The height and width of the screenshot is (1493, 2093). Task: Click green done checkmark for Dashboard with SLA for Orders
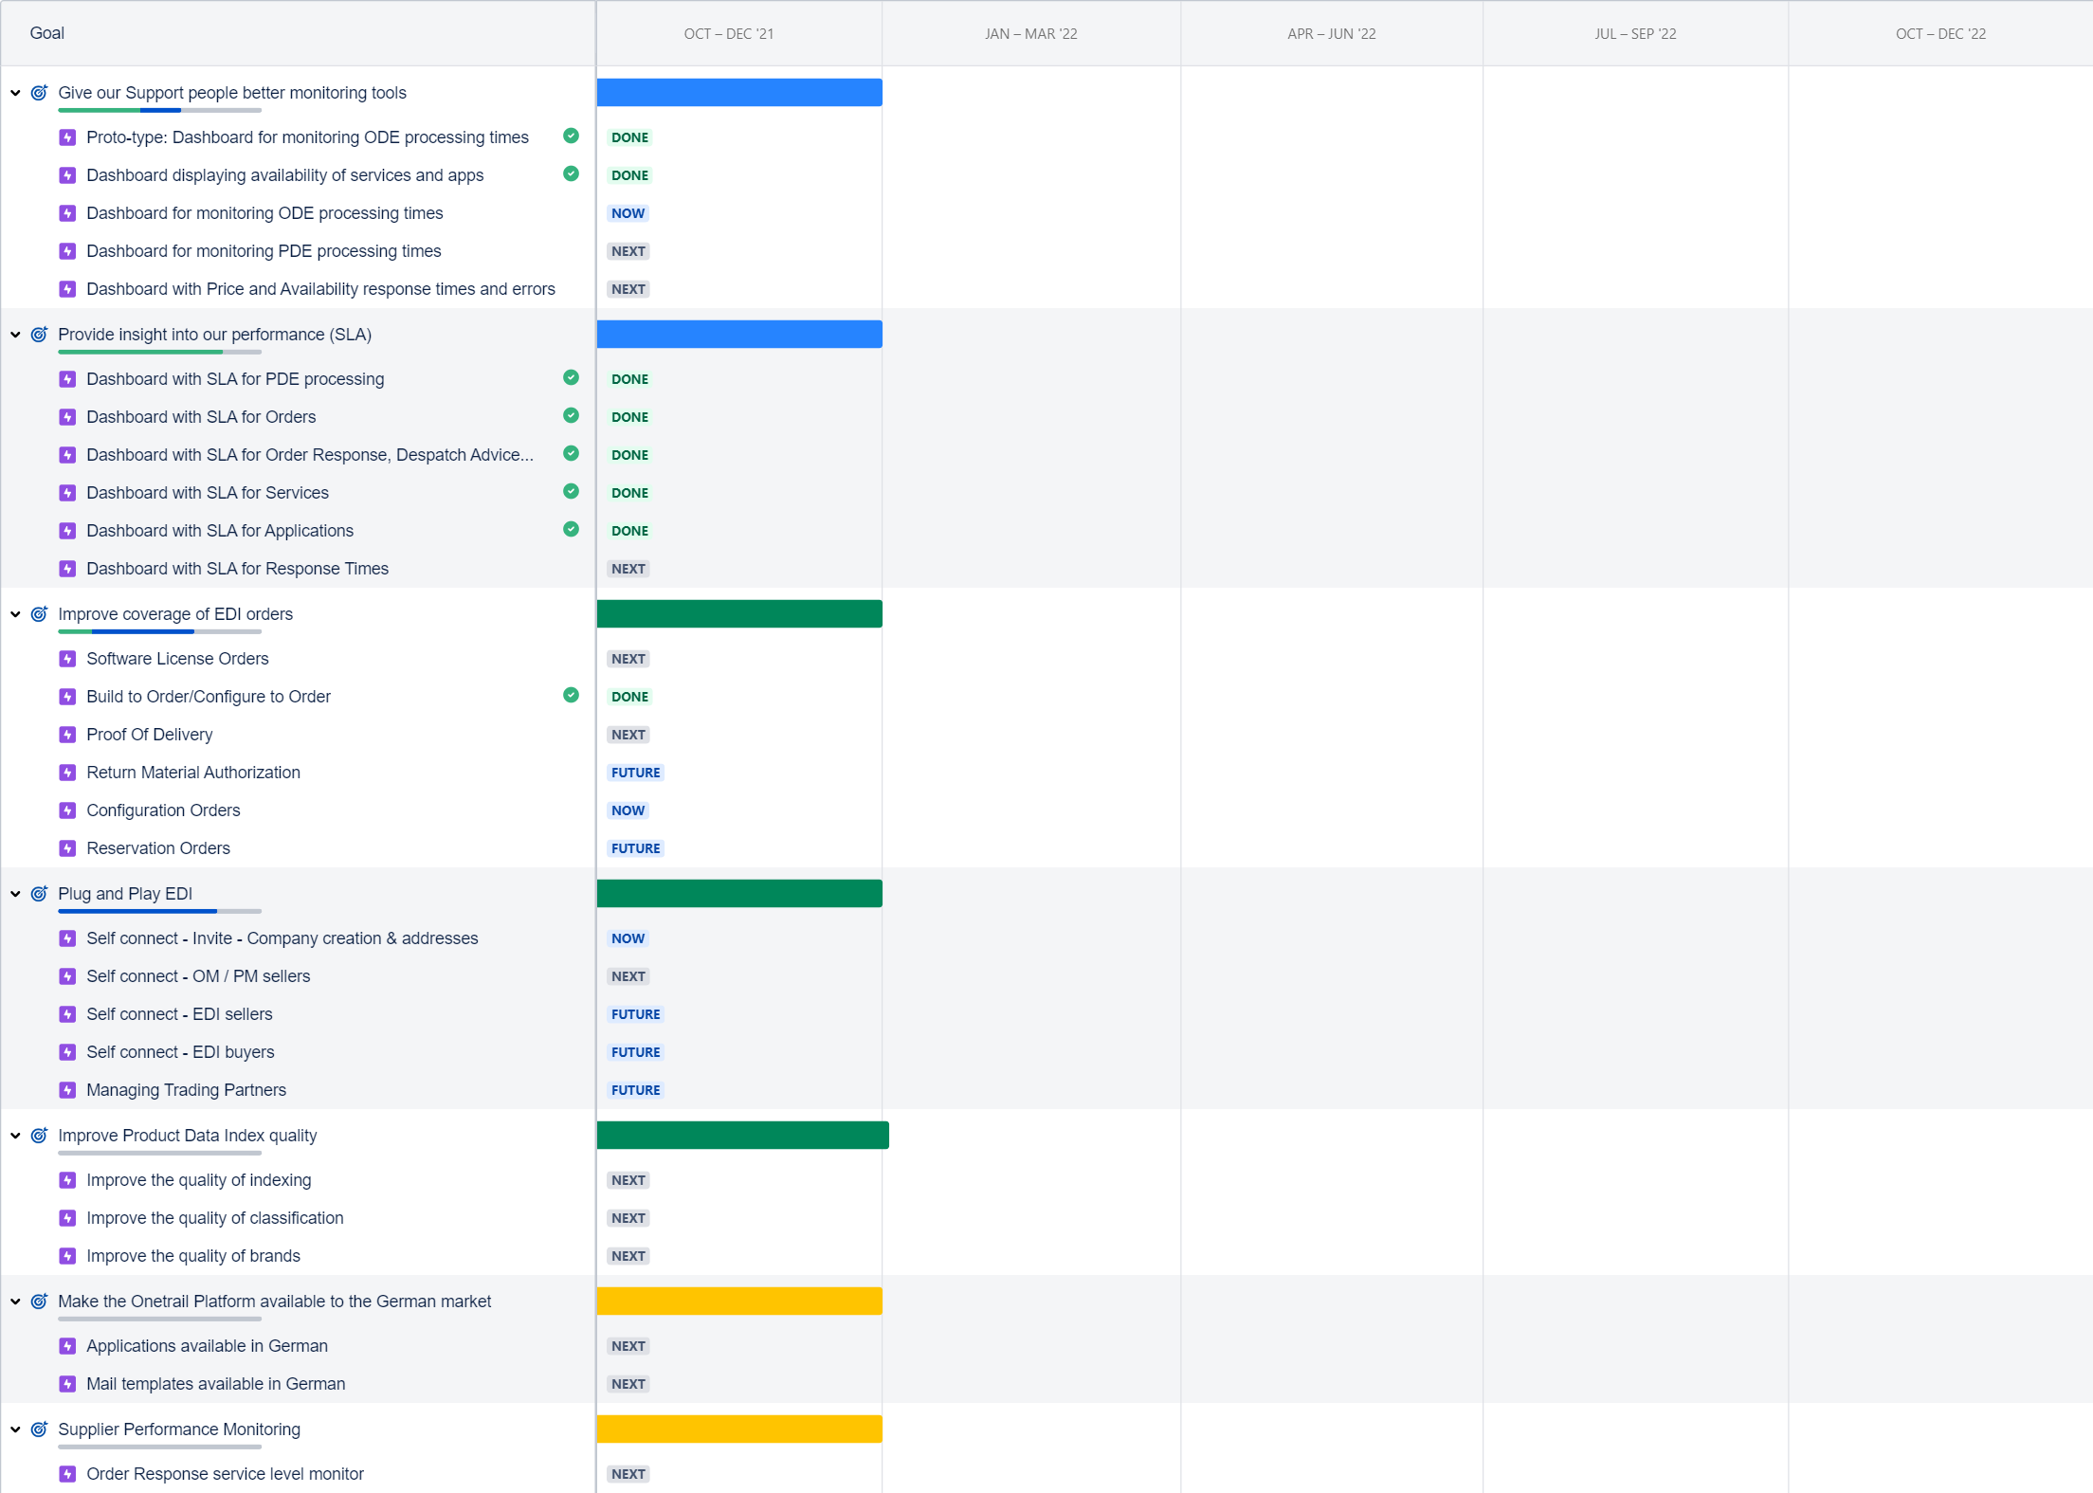point(571,415)
